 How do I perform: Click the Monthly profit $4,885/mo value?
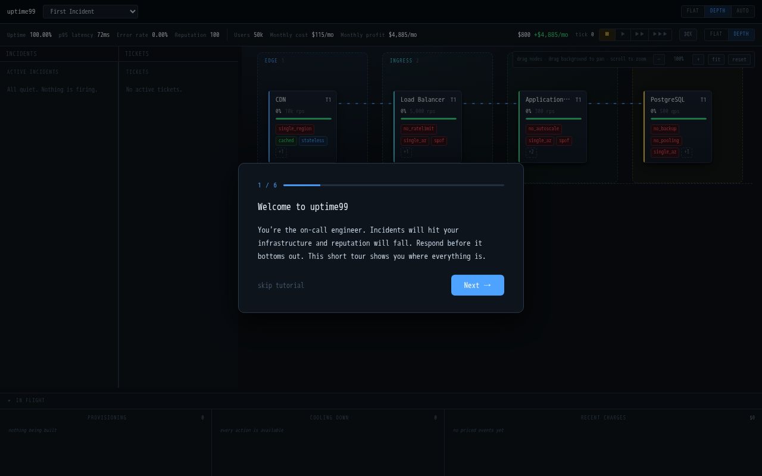pyautogui.click(x=403, y=35)
